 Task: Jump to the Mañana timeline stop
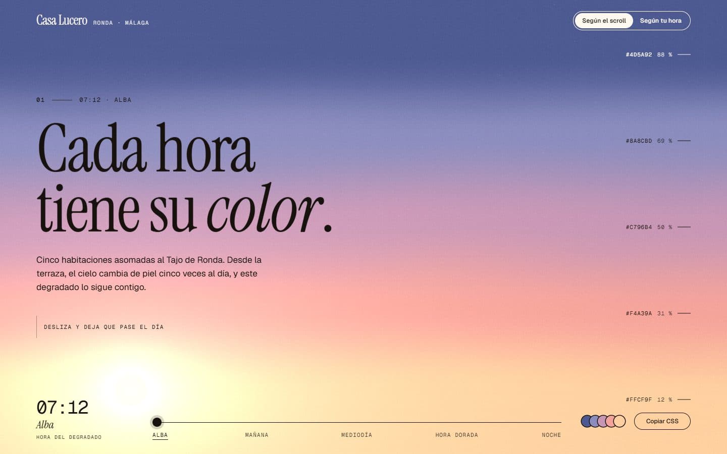click(256, 435)
